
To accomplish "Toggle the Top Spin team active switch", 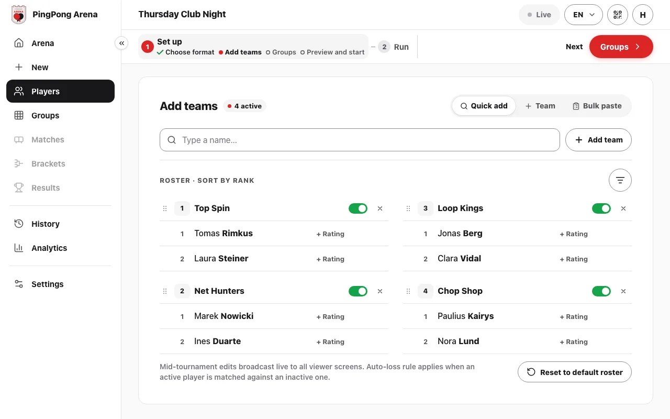I will pos(358,208).
